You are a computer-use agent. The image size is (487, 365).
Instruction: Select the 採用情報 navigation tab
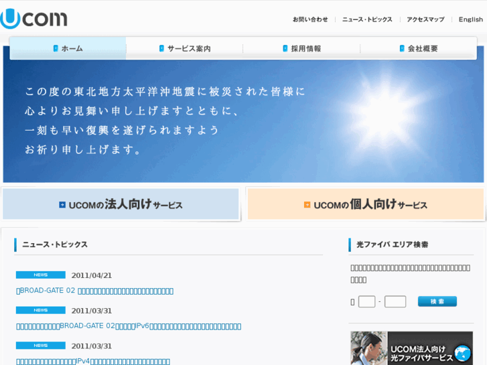(301, 48)
